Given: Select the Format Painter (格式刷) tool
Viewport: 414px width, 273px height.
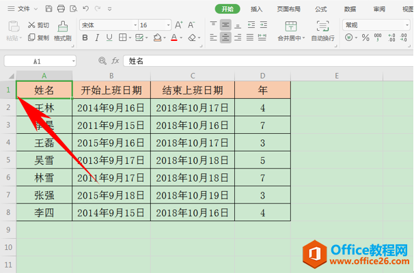Looking at the screenshot, I should [x=63, y=30].
